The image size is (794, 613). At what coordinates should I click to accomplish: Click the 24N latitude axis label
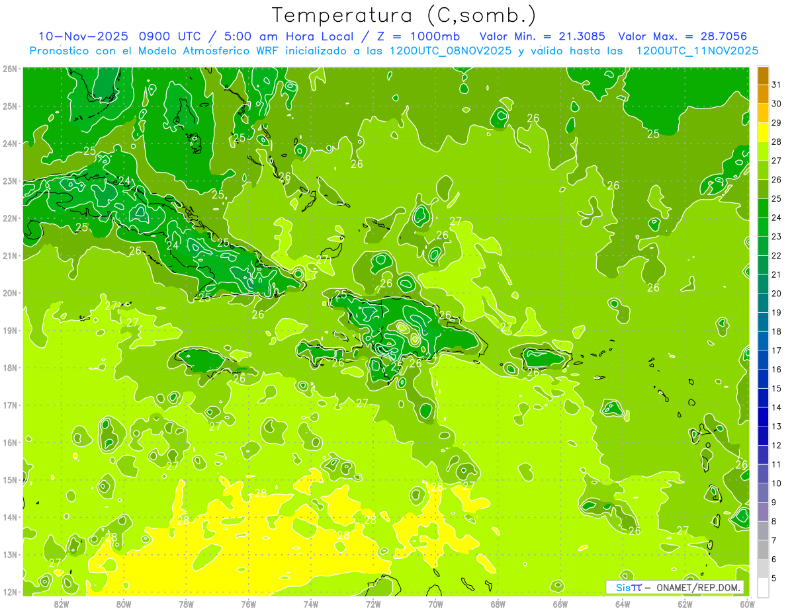coord(9,143)
